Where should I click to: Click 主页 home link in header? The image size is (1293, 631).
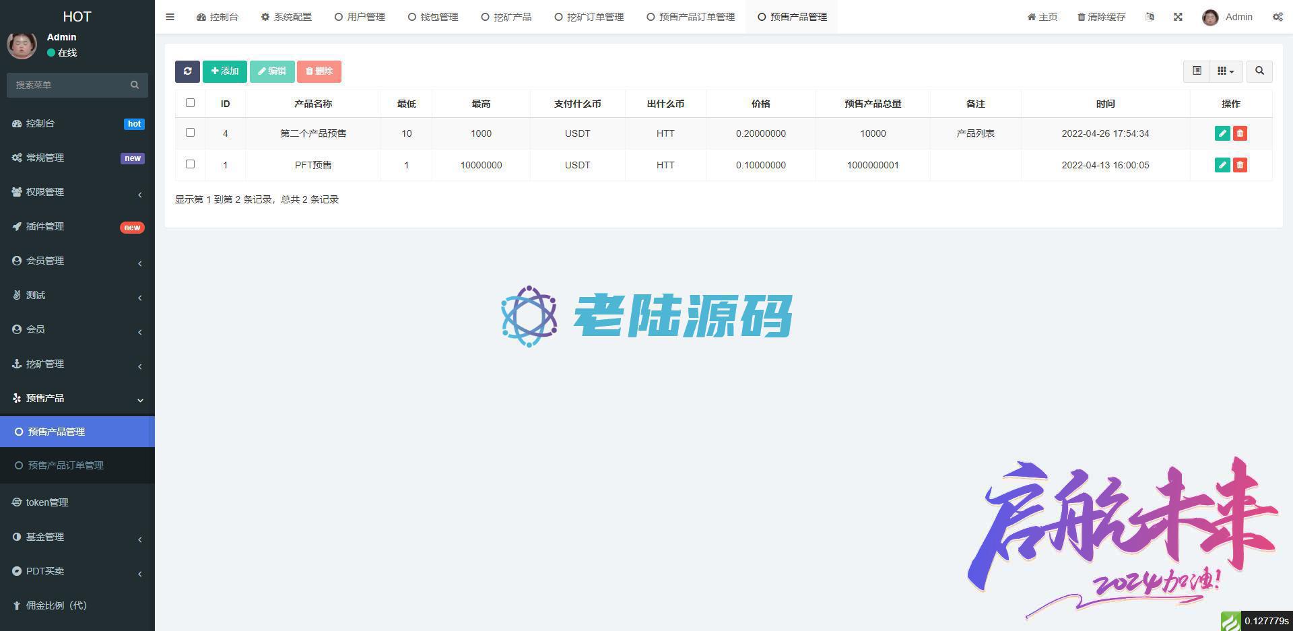click(1042, 17)
